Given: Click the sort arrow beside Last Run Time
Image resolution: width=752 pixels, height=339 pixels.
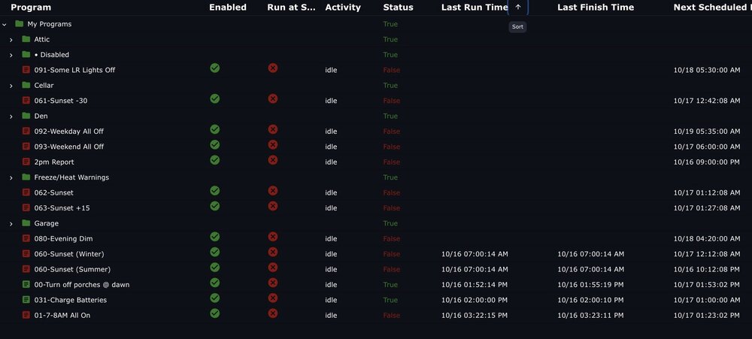Looking at the screenshot, I should tap(518, 8).
